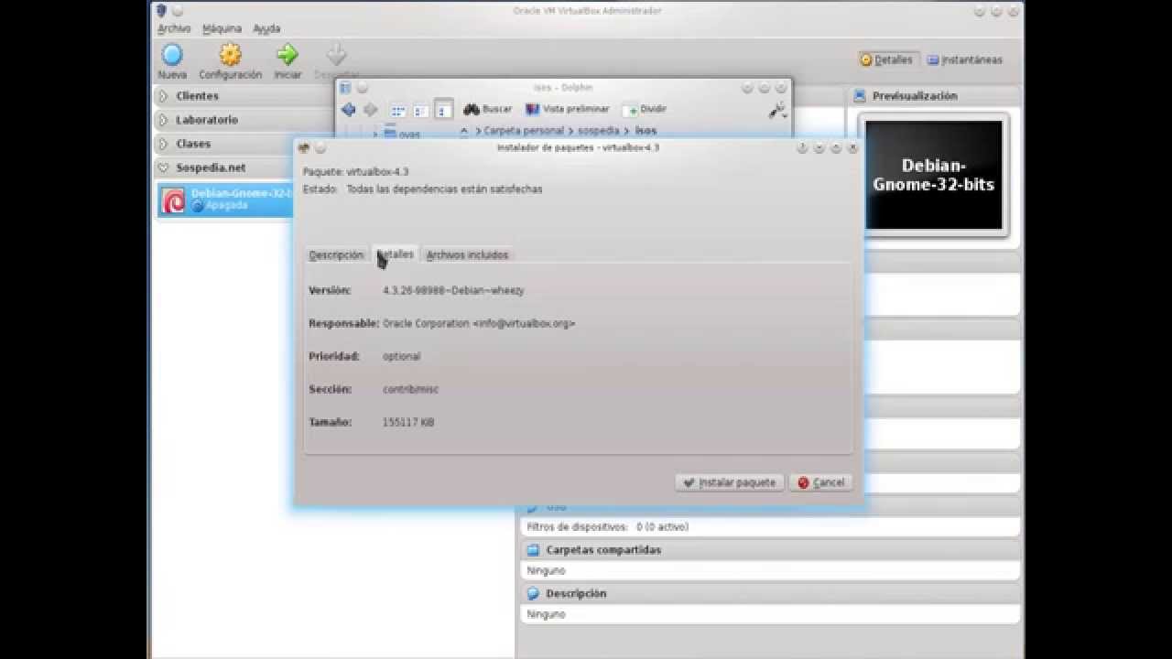Collapse the Sospedia.net group
The width and height of the screenshot is (1172, 659).
tap(163, 168)
